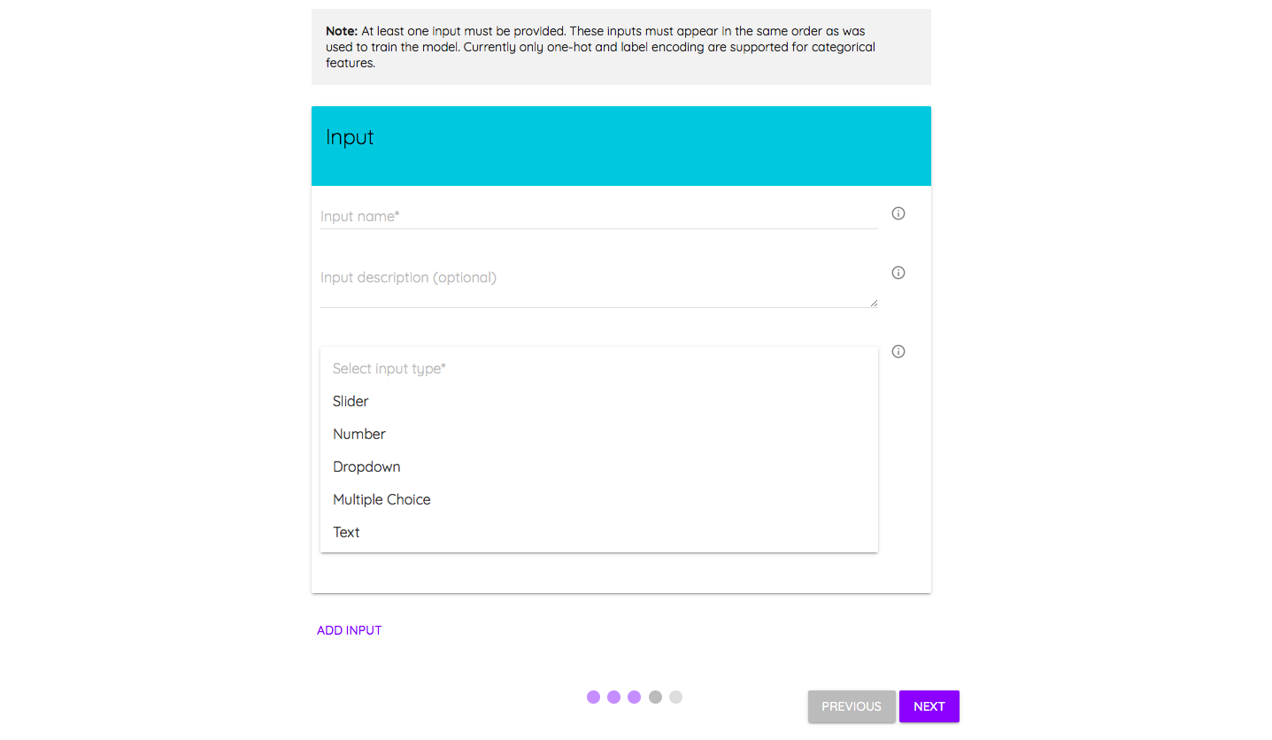Image resolution: width=1272 pixels, height=740 pixels.
Task: Click the third purple step dot
Action: coord(634,698)
